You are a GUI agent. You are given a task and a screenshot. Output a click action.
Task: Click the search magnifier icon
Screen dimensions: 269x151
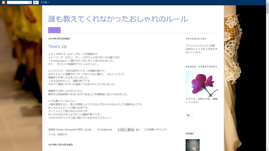pos(30,2)
